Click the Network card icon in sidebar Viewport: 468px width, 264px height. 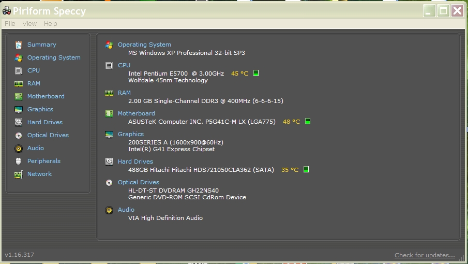[19, 174]
